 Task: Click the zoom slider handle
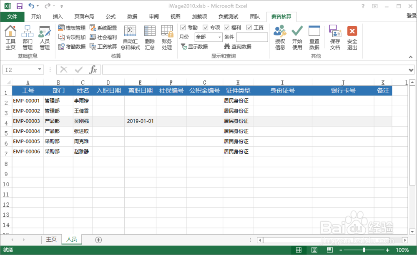364,250
